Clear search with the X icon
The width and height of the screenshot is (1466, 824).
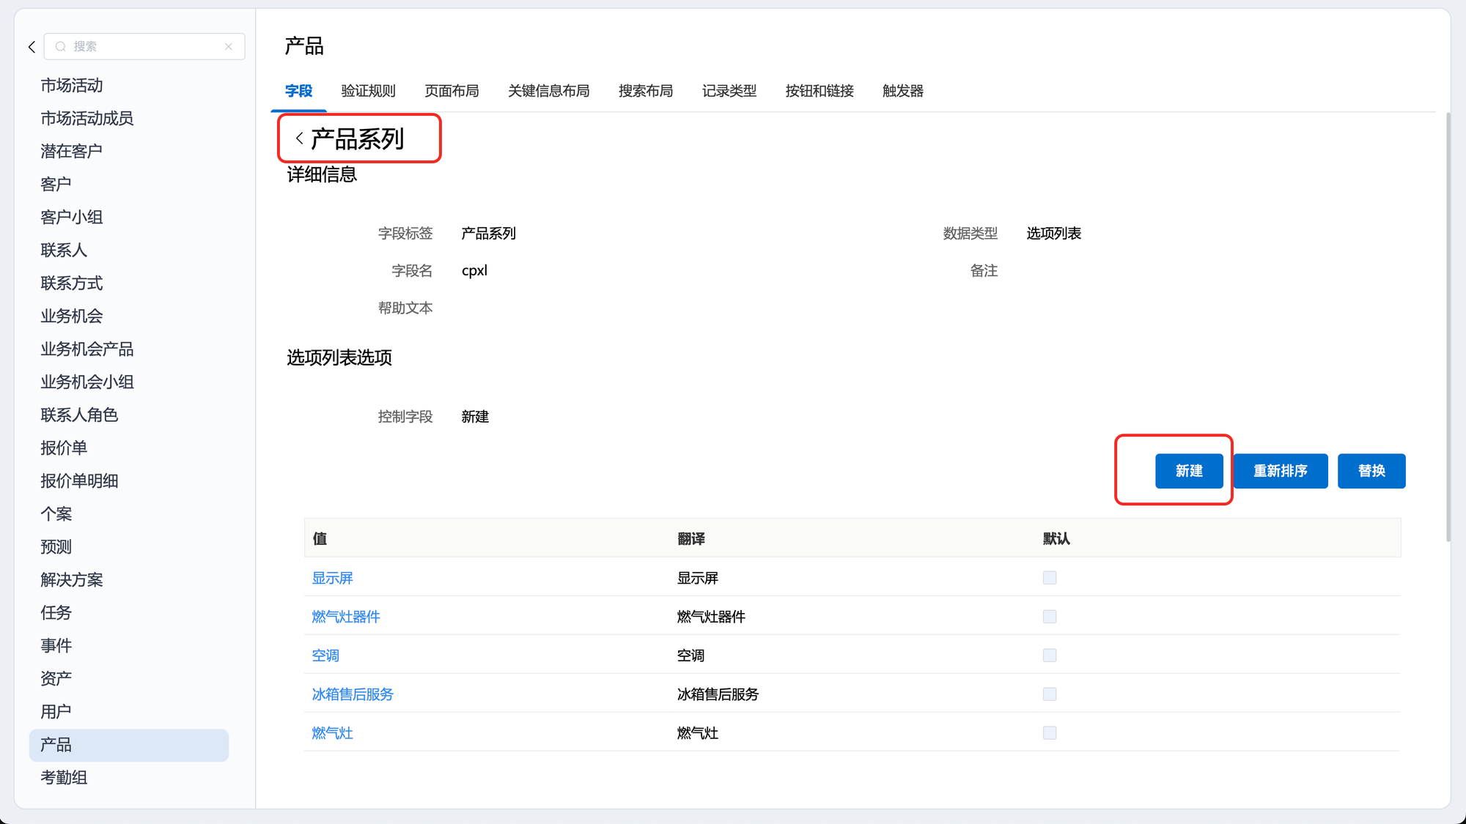coord(229,47)
